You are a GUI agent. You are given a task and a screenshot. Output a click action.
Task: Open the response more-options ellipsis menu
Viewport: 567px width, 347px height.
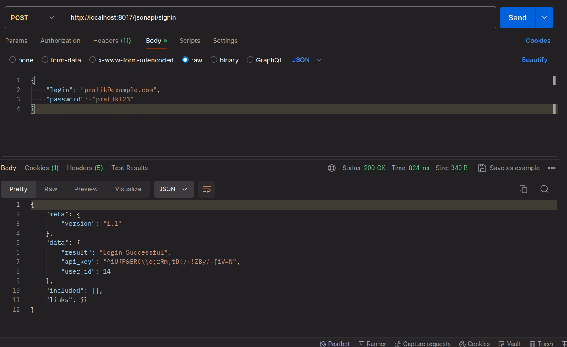pyautogui.click(x=552, y=168)
